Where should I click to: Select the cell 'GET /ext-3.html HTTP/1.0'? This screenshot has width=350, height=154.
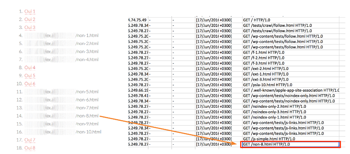(290, 79)
